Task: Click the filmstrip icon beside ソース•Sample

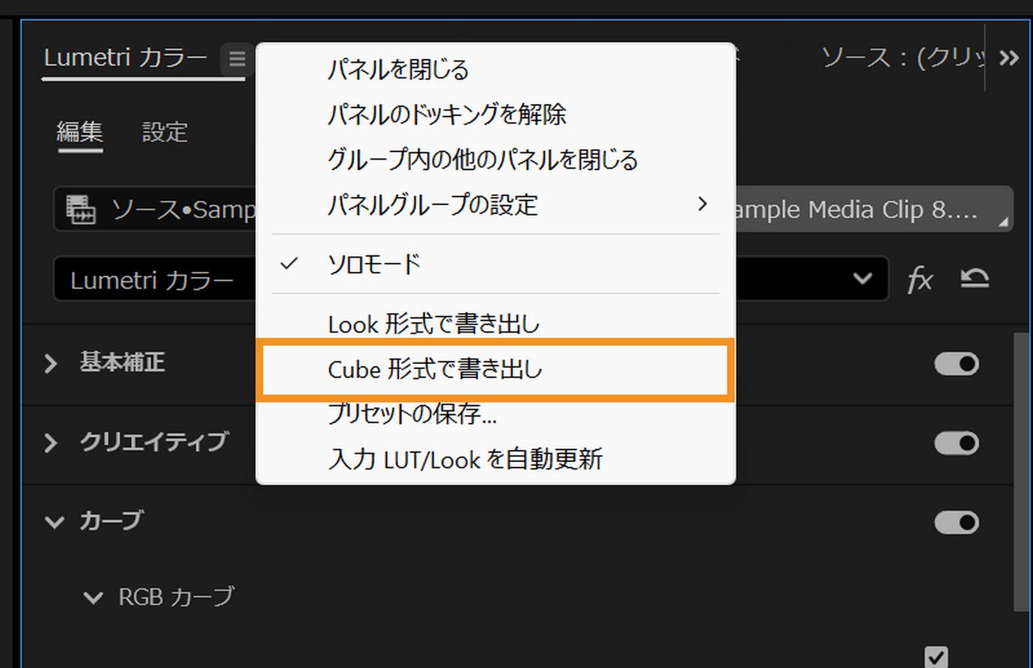Action: [x=82, y=210]
